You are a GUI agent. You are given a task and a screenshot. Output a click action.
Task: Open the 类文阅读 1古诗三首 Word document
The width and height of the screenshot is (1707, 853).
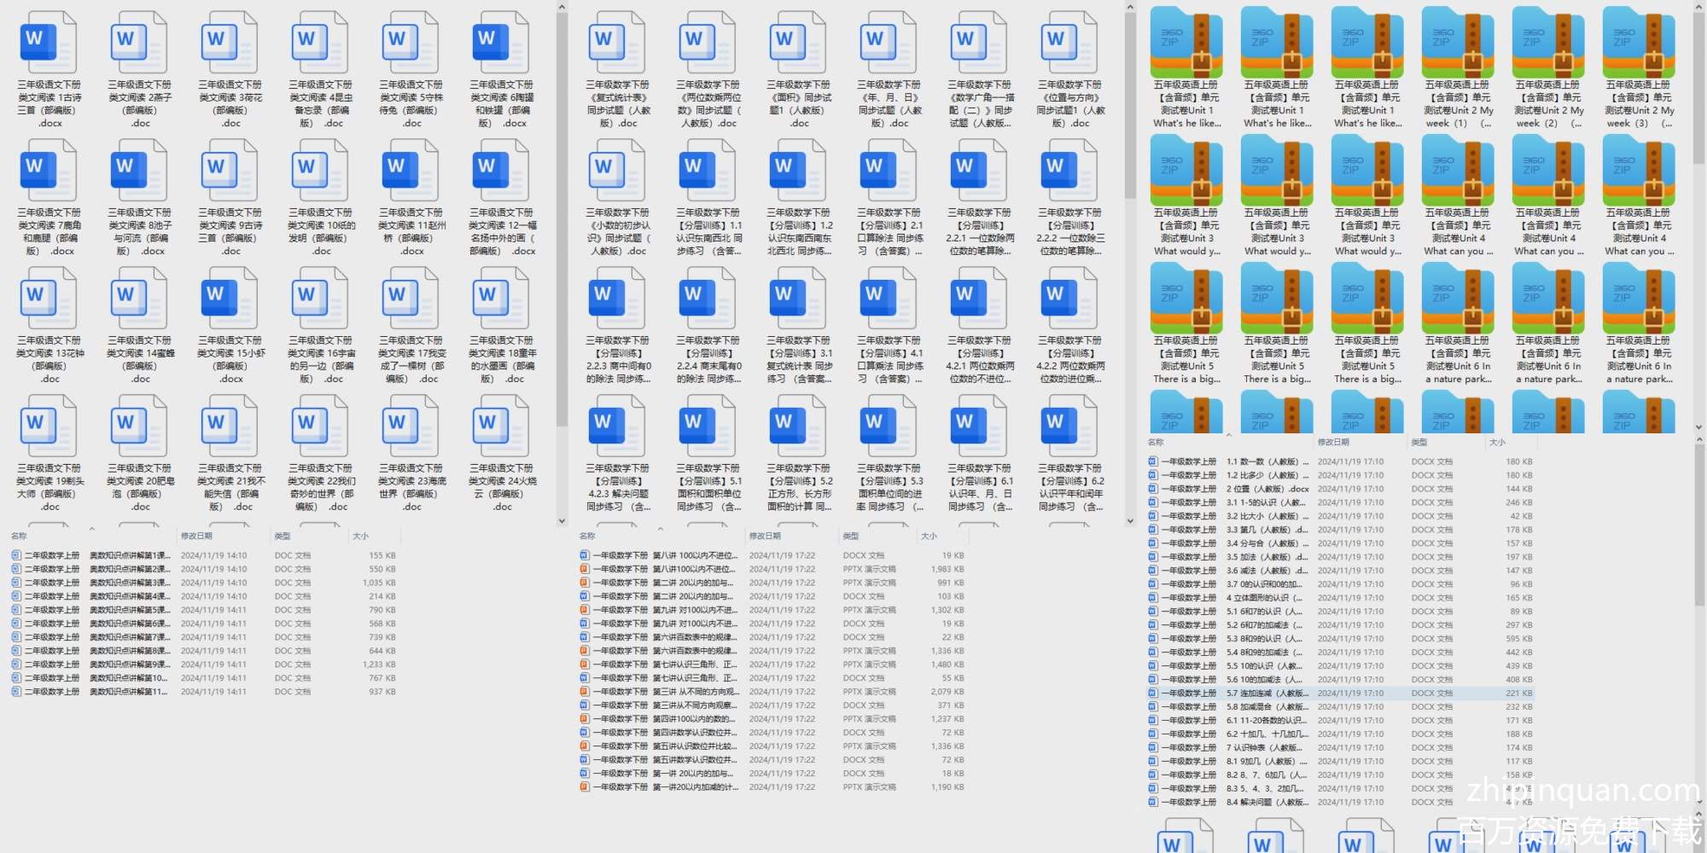coord(49,43)
